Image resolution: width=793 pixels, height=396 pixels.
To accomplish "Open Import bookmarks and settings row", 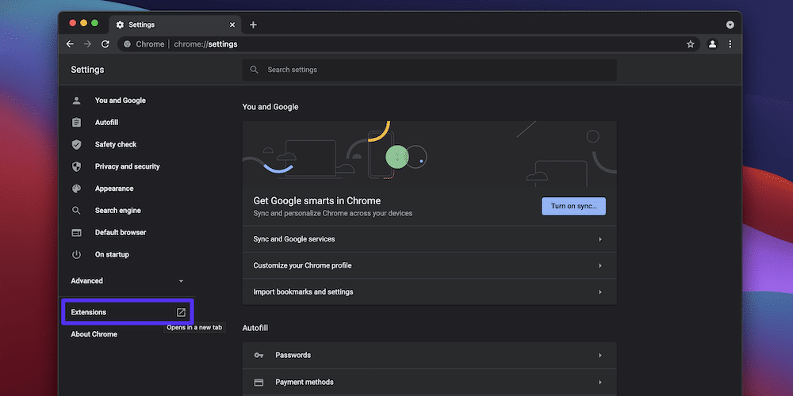I will (429, 292).
